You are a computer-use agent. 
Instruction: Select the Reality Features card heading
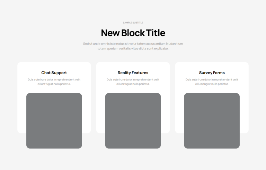pos(133,73)
